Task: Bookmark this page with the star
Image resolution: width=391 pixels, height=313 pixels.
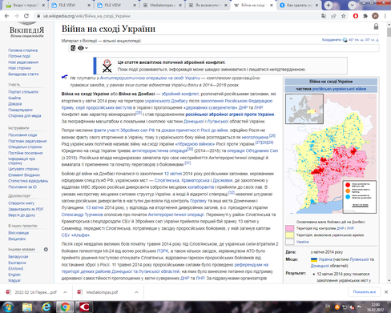Action: (344, 16)
